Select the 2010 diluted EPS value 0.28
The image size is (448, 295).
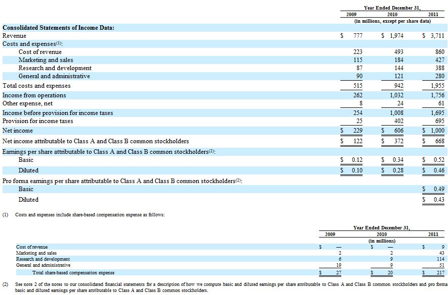[x=398, y=170]
